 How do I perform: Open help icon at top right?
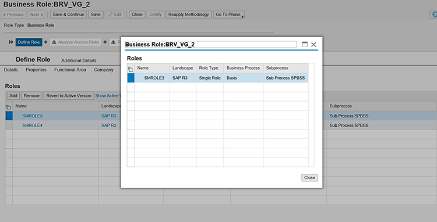coord(434,15)
